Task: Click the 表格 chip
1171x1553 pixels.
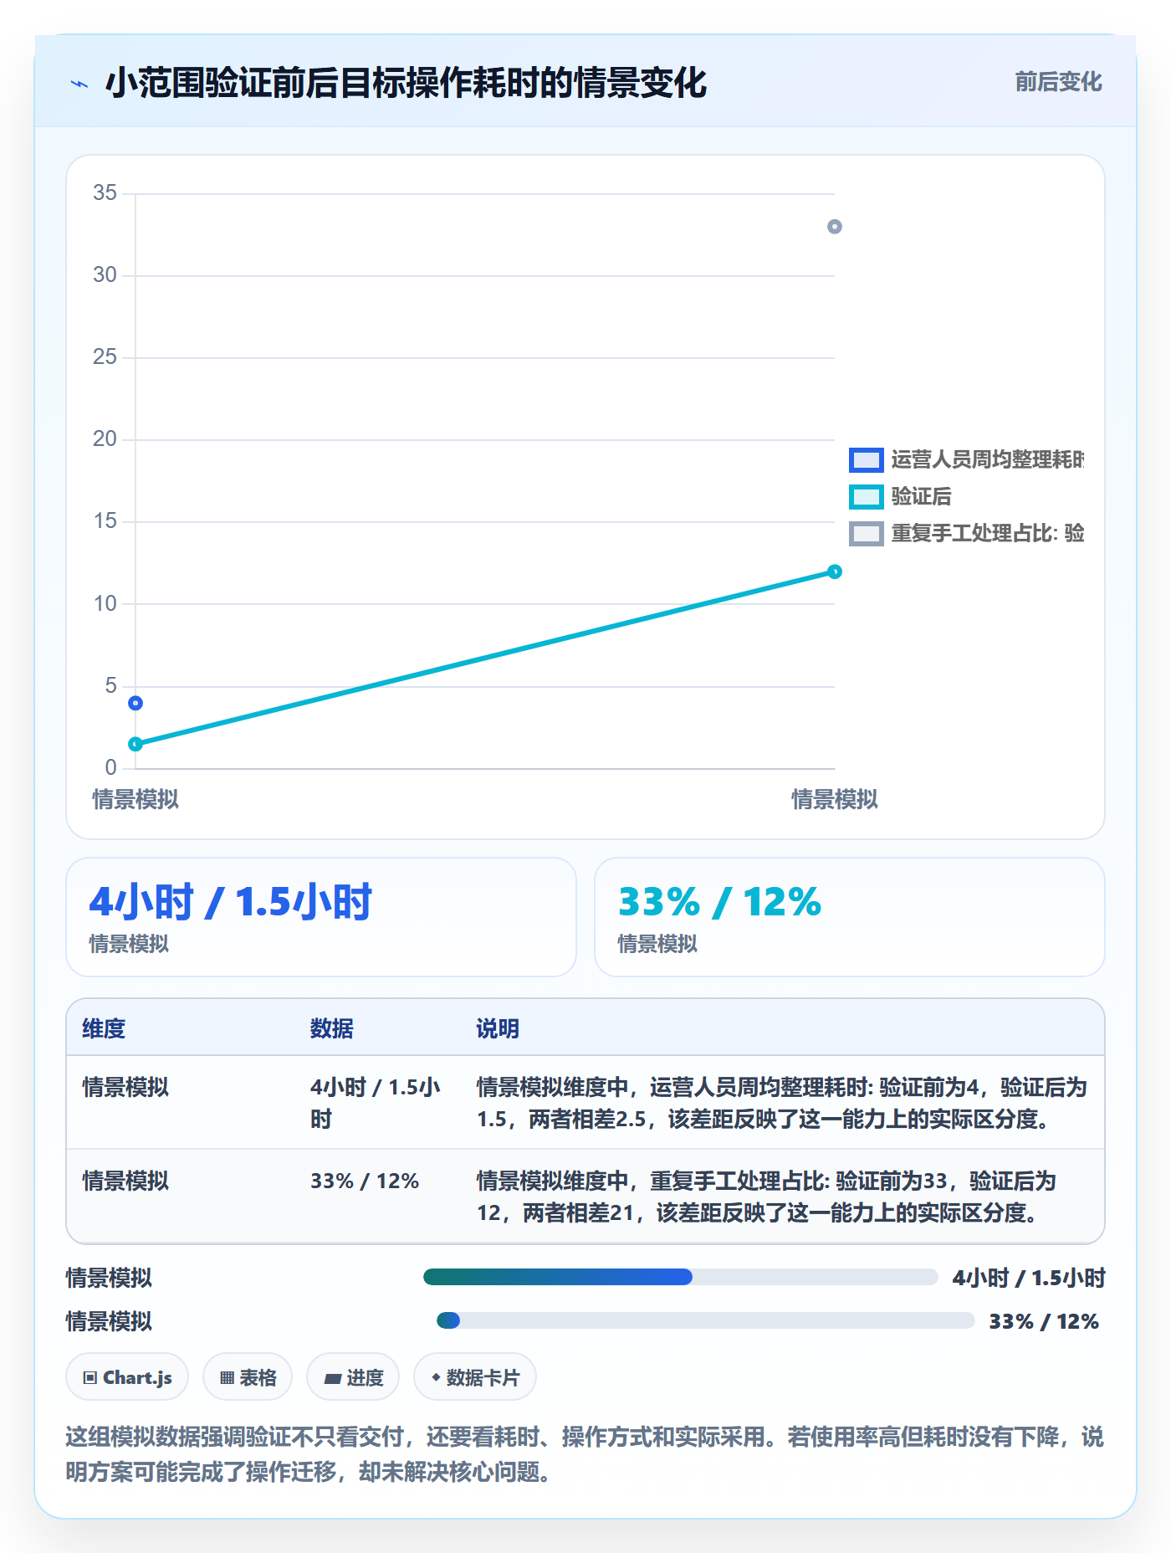Action: coord(248,1376)
